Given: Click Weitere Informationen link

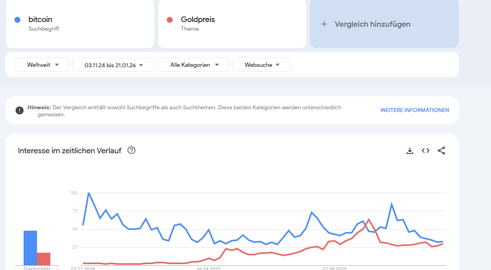Looking at the screenshot, I should click(414, 110).
